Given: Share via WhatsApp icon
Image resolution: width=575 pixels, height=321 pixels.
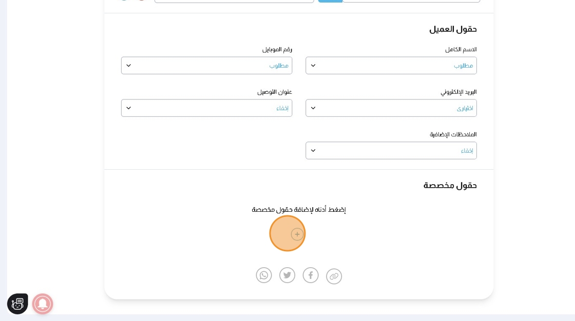Looking at the screenshot, I should click(x=264, y=275).
